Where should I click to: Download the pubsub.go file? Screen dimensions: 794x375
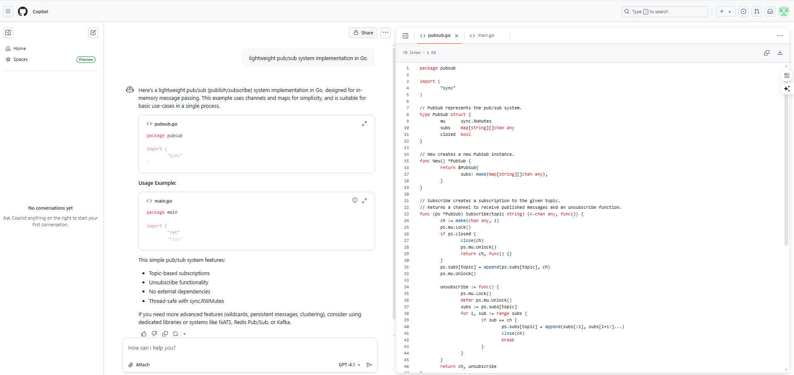click(780, 53)
